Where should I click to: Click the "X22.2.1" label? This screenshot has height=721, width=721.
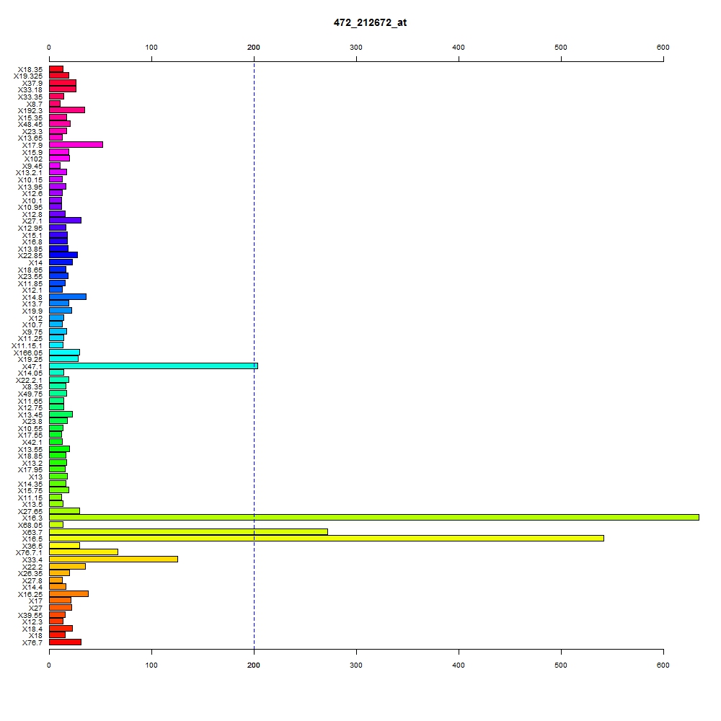(29, 380)
